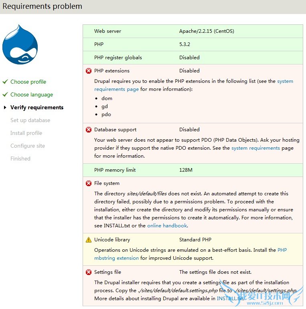Click the File system label

click(x=107, y=183)
